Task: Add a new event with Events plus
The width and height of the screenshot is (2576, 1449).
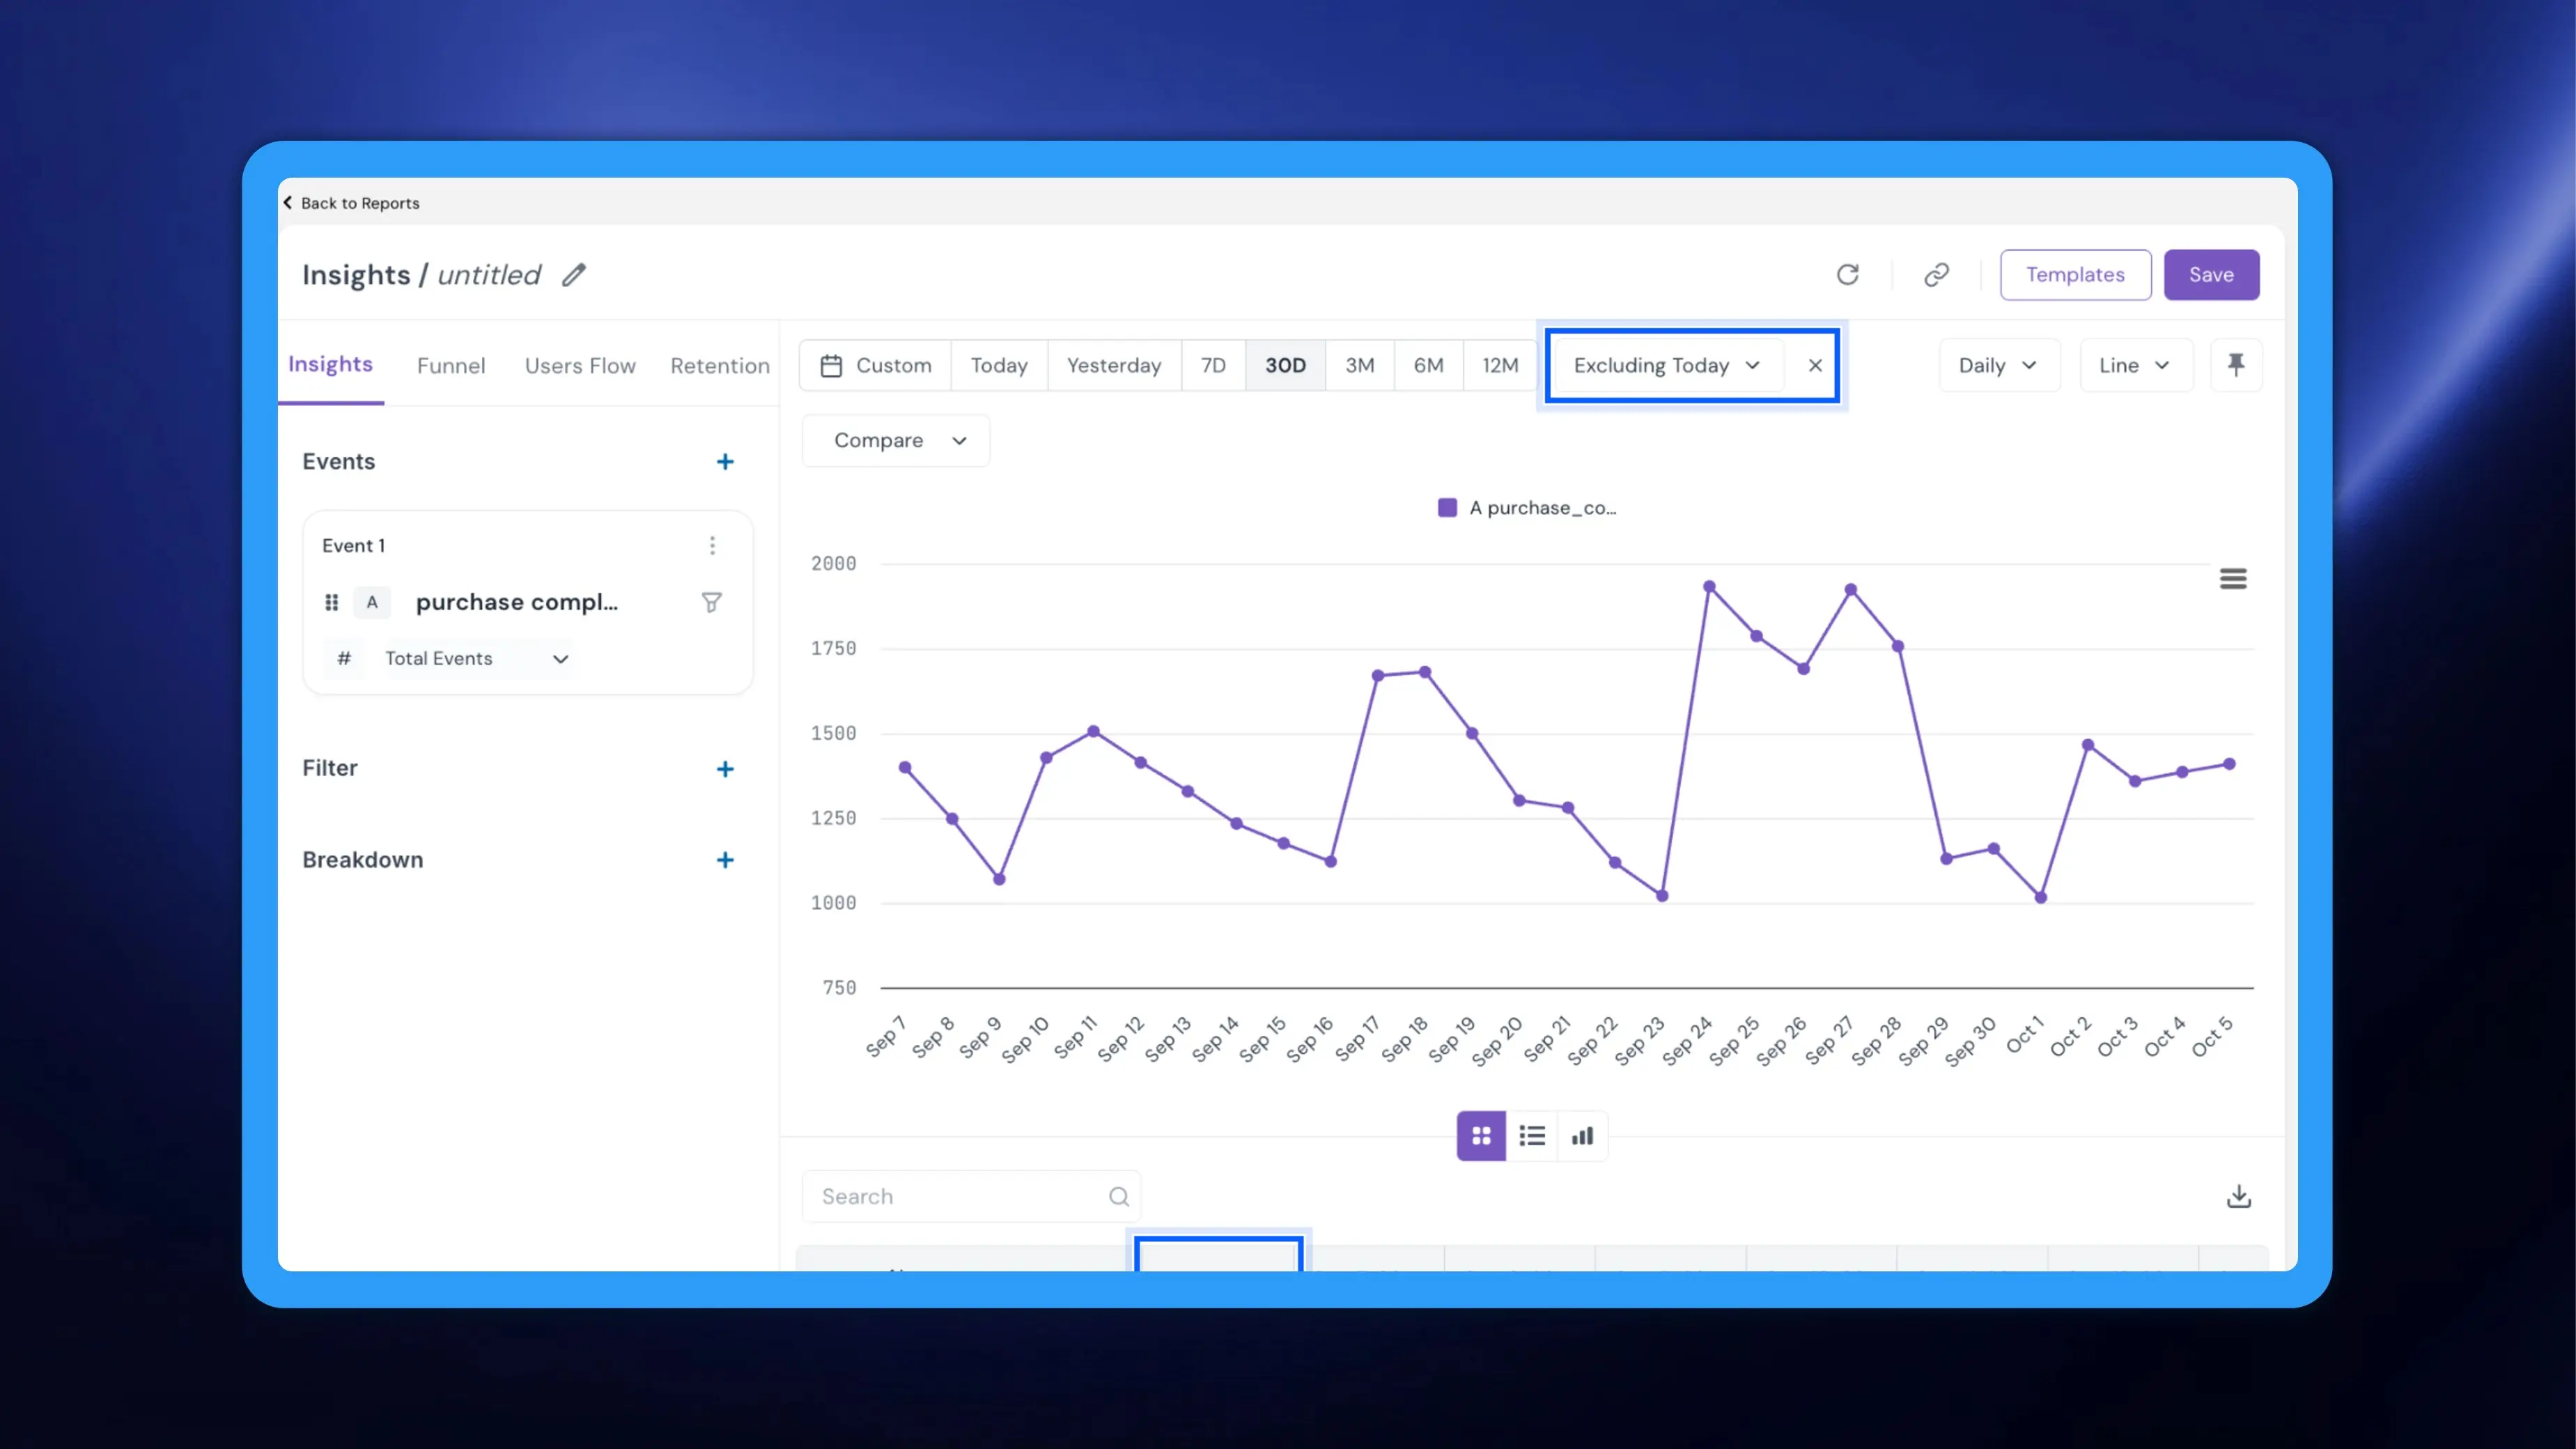Action: [725, 462]
